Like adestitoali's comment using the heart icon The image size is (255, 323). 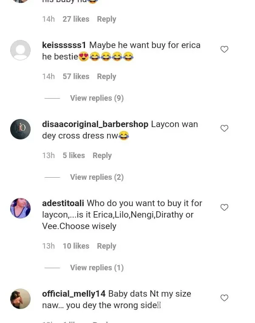point(224,207)
